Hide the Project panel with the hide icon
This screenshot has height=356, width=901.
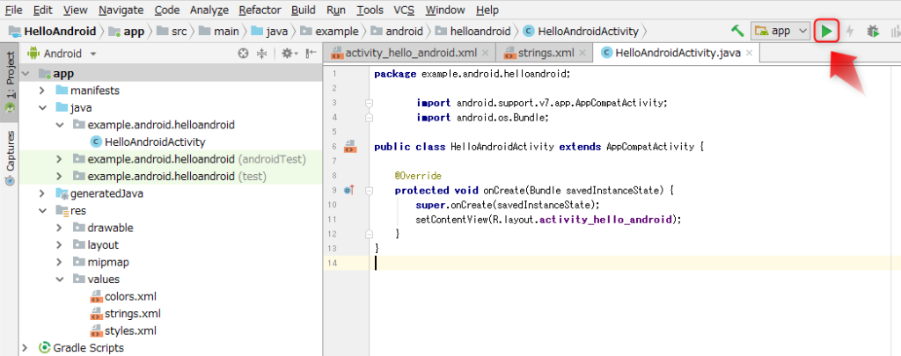pos(311,54)
